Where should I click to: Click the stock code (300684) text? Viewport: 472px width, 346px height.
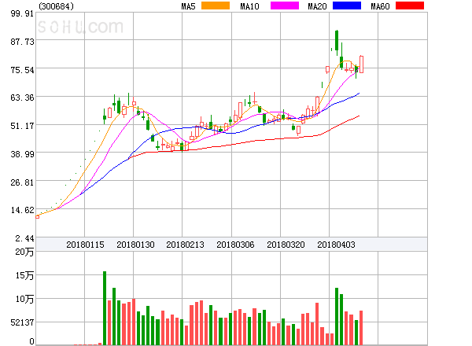coord(56,6)
